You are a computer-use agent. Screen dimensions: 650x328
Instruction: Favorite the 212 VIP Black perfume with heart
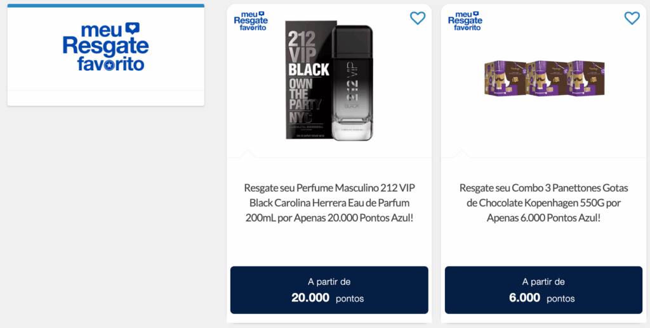coord(417,18)
